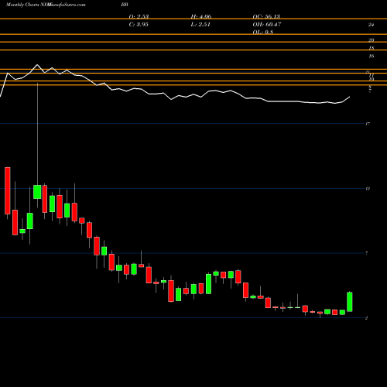Select the 'H: 4.06' high value
Screen dimensions: 387x387
[x=201, y=16]
